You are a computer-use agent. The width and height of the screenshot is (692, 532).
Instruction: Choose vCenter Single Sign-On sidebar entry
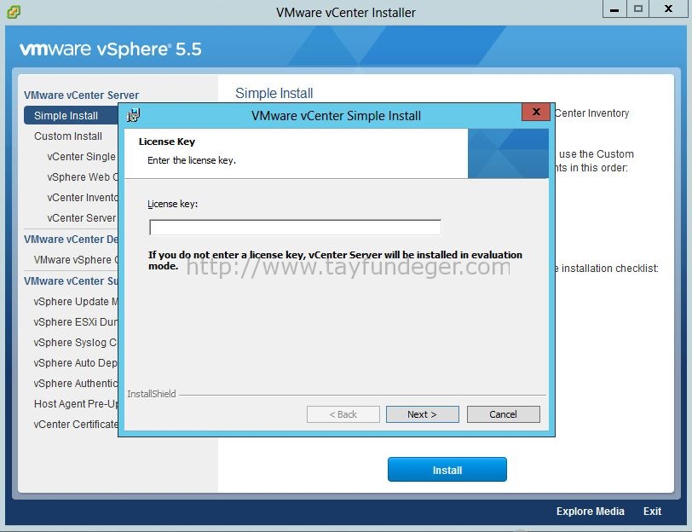[x=82, y=157]
